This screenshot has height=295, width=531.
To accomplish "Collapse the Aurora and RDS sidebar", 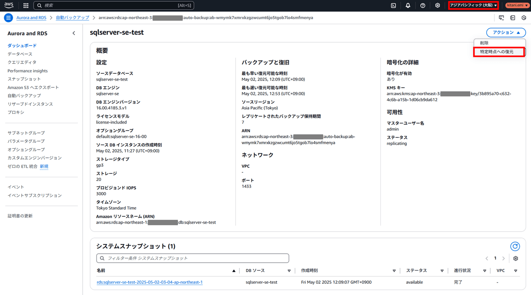I will tap(74, 33).
